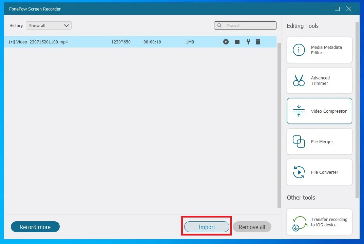Close the FonePaw Screen Recorder window
The width and height of the screenshot is (364, 244).
[x=348, y=9]
